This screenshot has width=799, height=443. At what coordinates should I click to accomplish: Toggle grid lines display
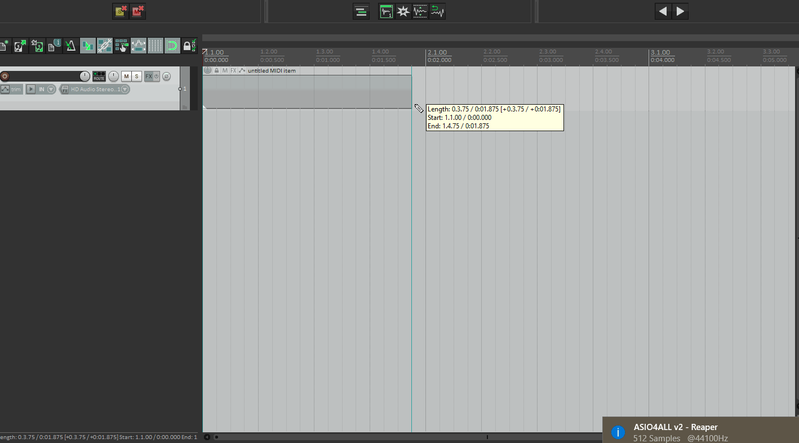pyautogui.click(x=156, y=46)
